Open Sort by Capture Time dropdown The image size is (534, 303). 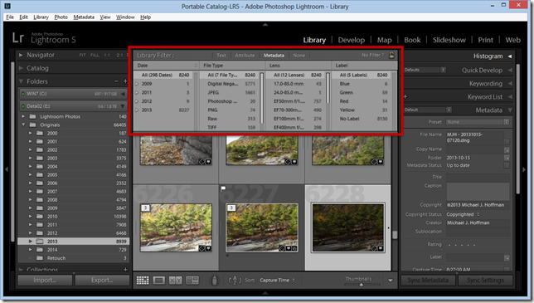click(277, 280)
